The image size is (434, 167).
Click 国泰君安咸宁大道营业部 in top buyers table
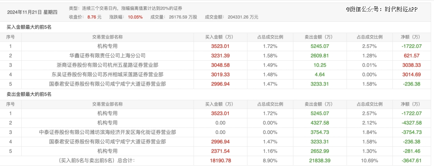point(108,84)
